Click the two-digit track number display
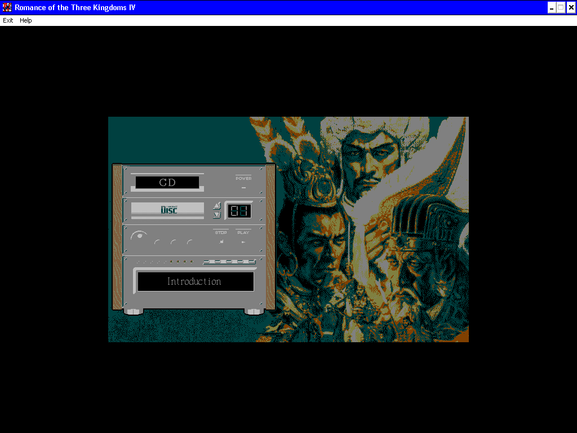This screenshot has height=433, width=577. pyautogui.click(x=239, y=211)
